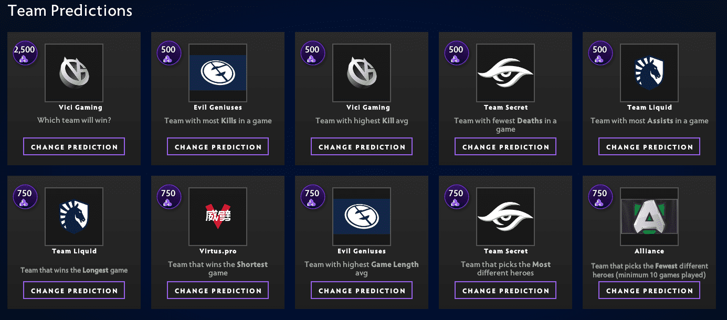This screenshot has height=320, width=727.
Task: Click Team Secret logo in fewest Deaths card
Action: (x=505, y=73)
